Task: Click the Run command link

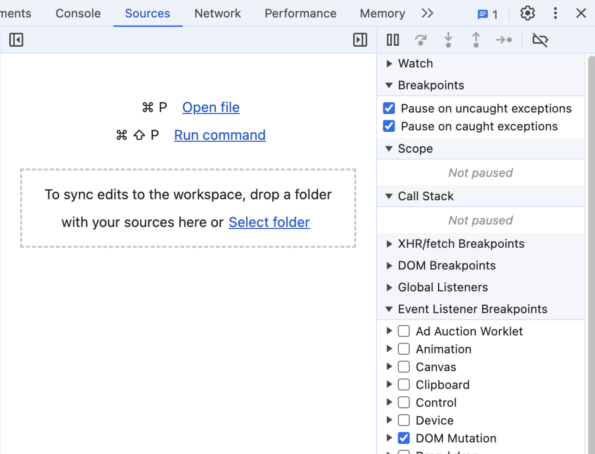Action: (220, 135)
